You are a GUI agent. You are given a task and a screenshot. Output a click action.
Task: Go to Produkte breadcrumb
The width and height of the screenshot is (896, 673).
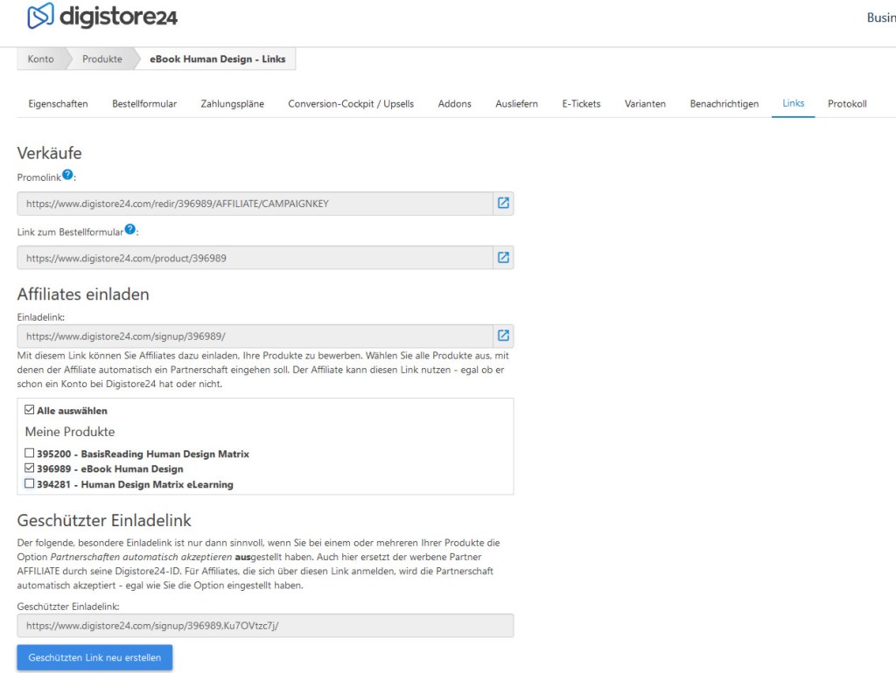click(102, 59)
